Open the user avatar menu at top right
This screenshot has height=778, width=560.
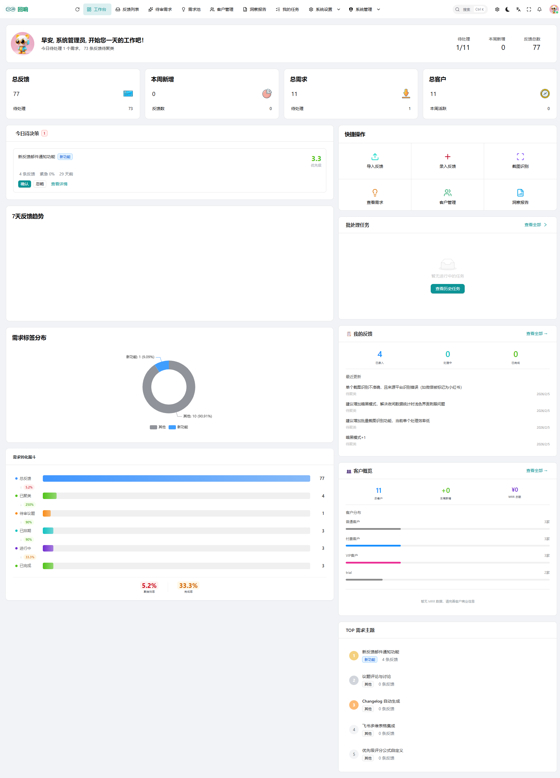554,9
